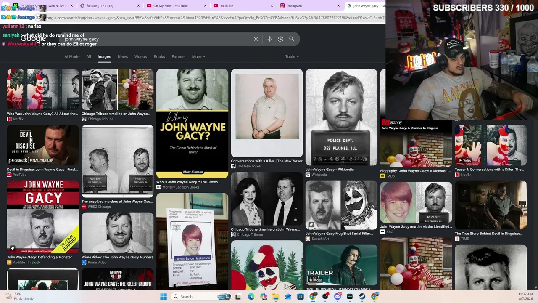Open File Explorer from the taskbar
The image size is (538, 303).
pyautogui.click(x=276, y=297)
